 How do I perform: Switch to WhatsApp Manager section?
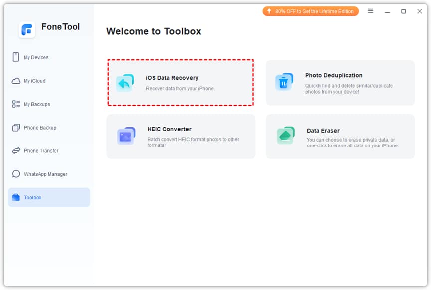pyautogui.click(x=45, y=174)
